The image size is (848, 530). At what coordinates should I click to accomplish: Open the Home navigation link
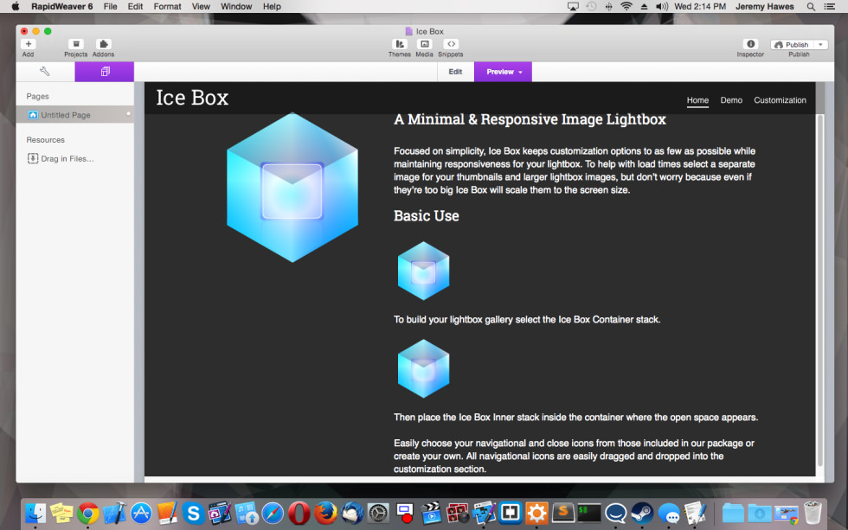click(x=697, y=100)
